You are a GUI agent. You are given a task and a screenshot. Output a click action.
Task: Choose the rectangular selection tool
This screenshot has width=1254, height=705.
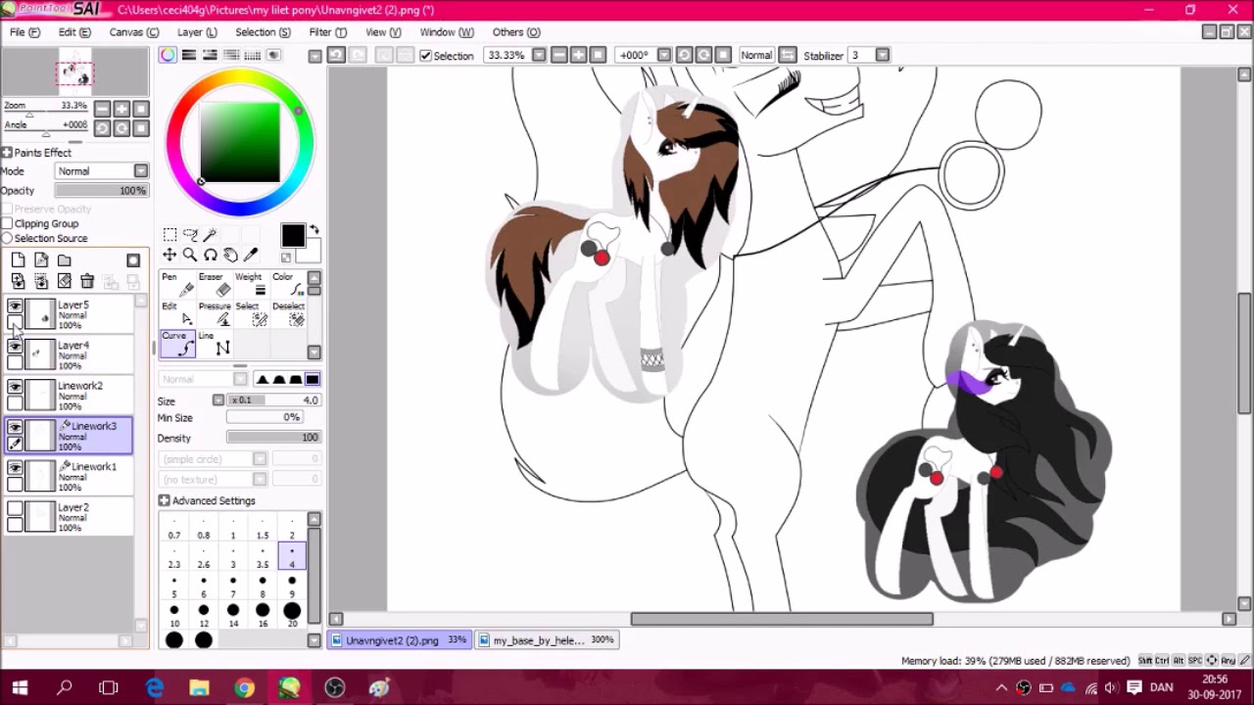point(170,235)
